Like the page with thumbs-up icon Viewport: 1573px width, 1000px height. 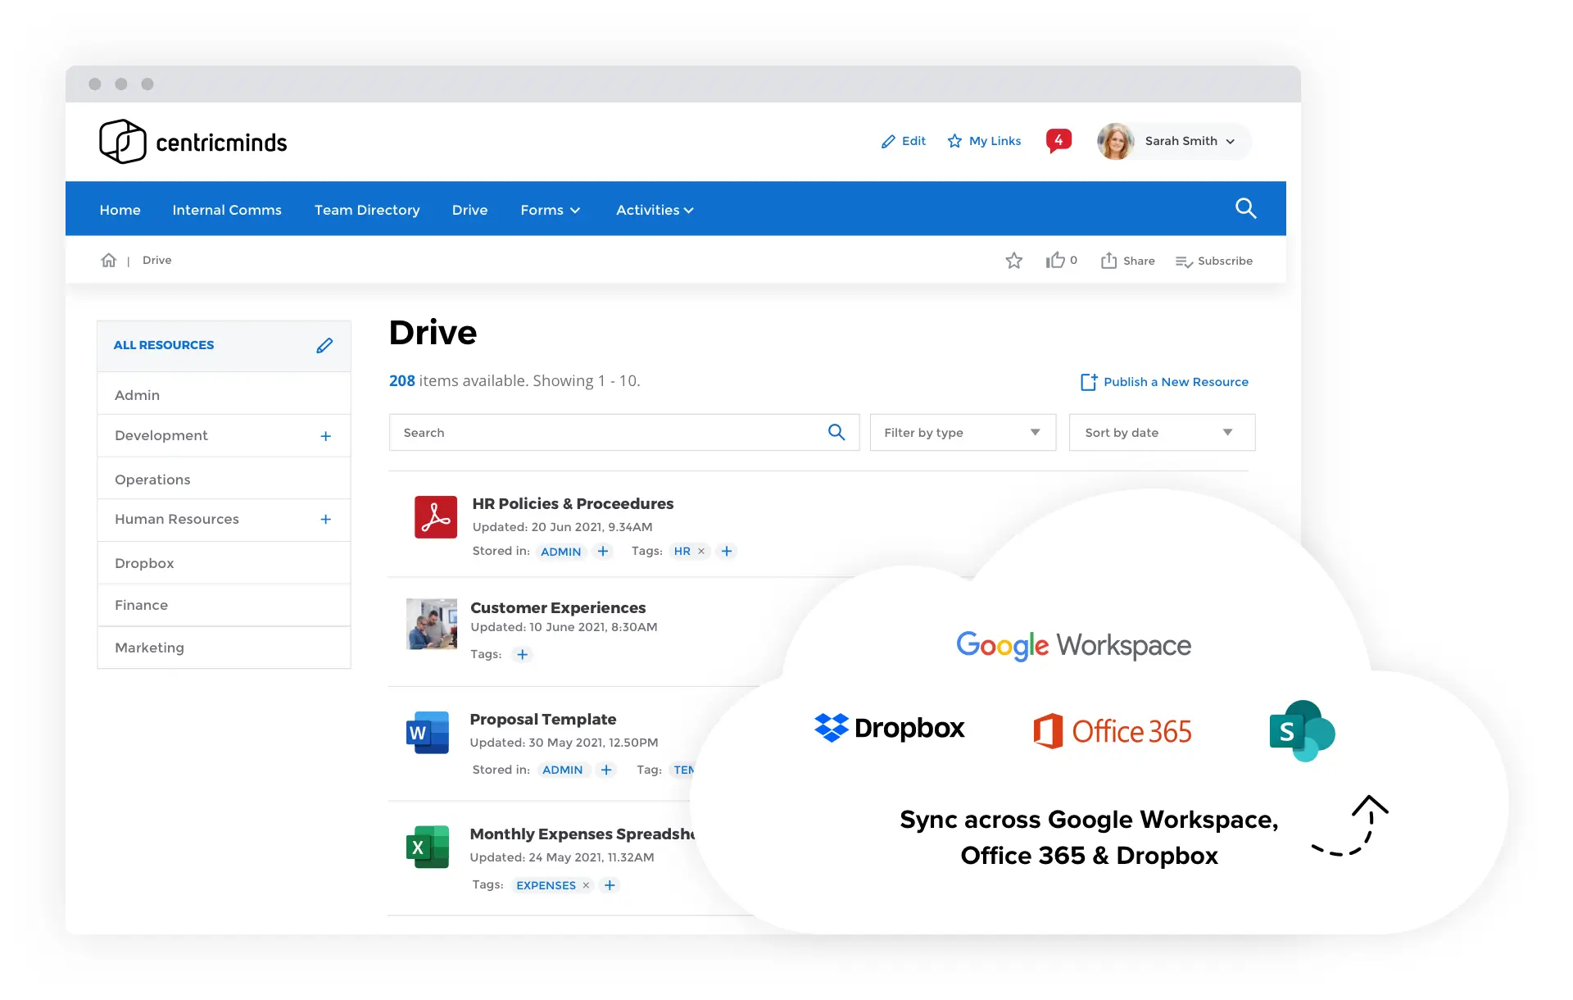(1055, 261)
